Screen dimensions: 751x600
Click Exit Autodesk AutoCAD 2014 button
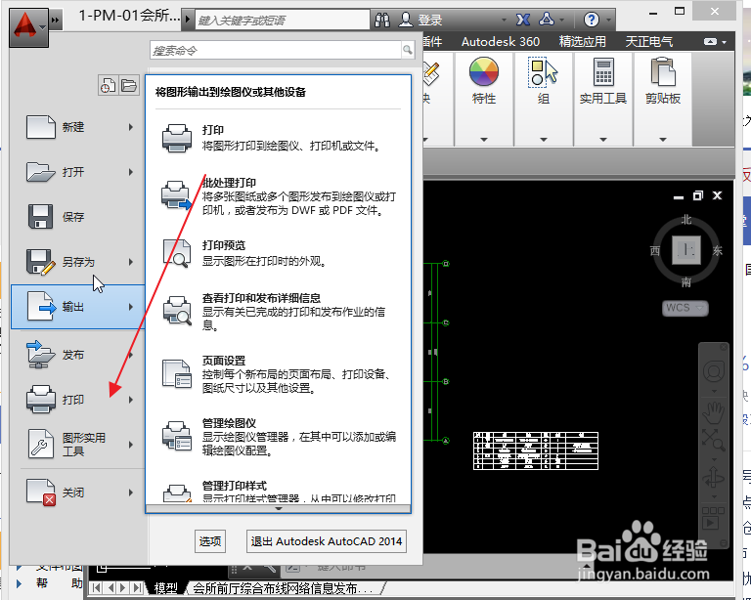pos(327,541)
